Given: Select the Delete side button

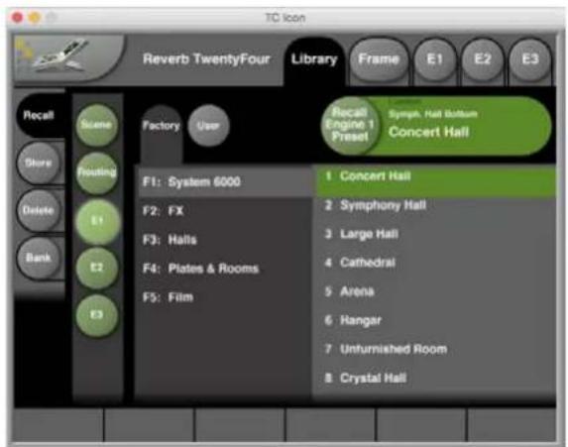Looking at the screenshot, I should [39, 210].
